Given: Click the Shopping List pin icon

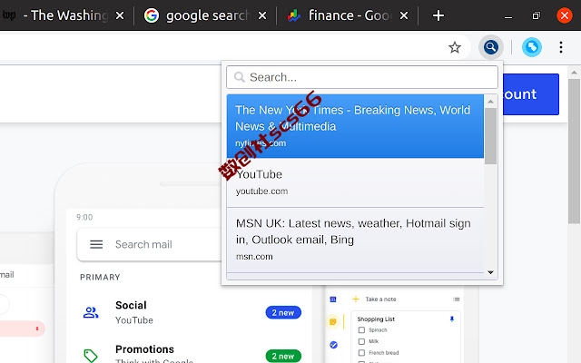Looking at the screenshot, I should click(x=452, y=319).
